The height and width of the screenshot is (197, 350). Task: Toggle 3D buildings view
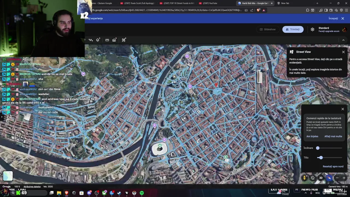[x=321, y=178]
